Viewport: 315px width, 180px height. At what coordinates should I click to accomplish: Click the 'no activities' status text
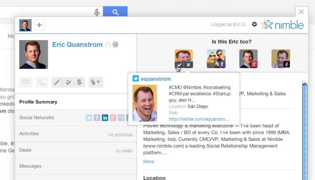tap(120, 135)
